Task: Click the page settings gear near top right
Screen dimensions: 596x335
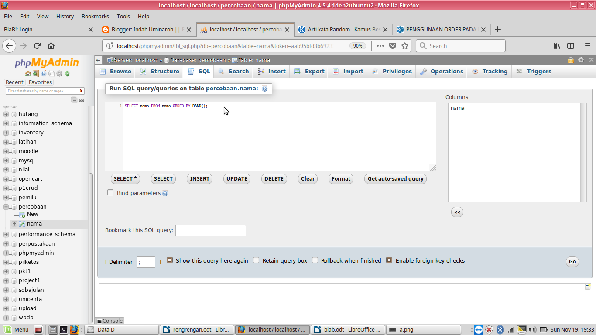Action: coord(582,60)
